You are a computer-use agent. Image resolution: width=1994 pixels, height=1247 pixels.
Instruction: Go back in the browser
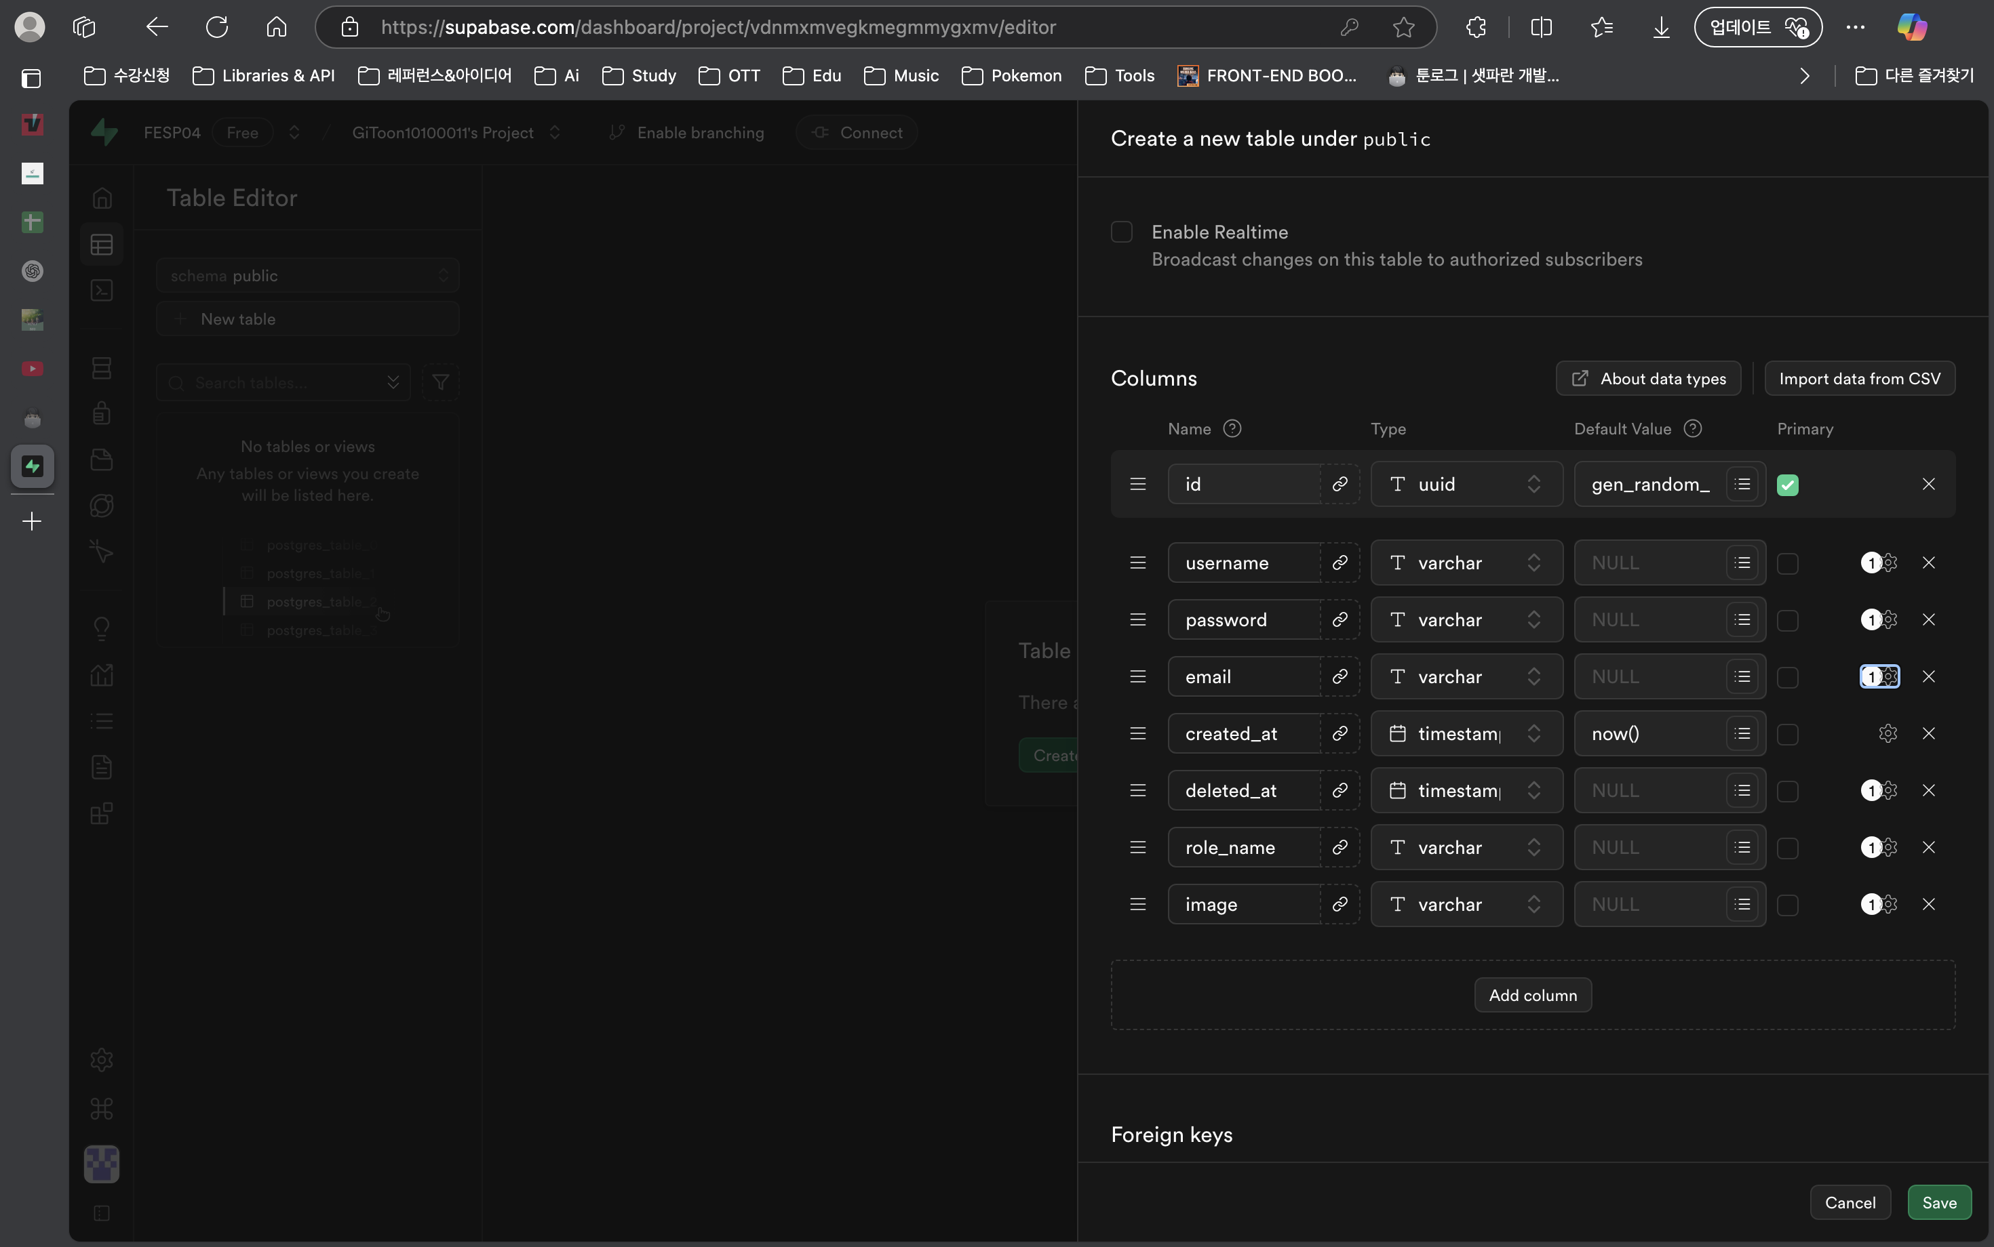(157, 27)
